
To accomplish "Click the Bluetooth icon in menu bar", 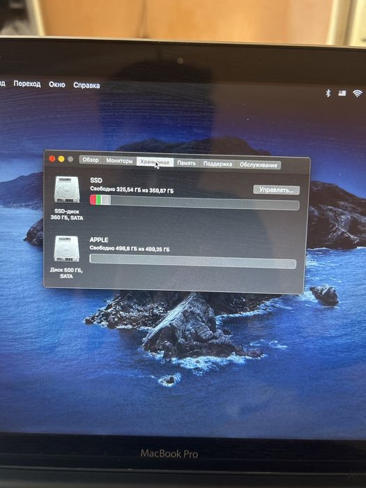I will tap(328, 93).
